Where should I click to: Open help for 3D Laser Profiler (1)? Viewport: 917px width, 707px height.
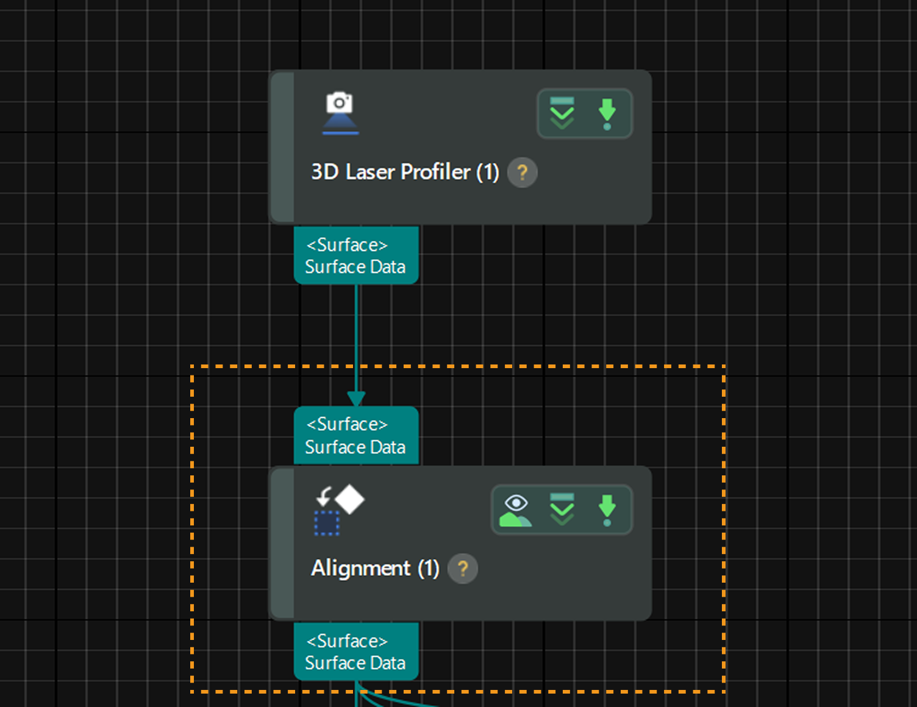click(522, 172)
